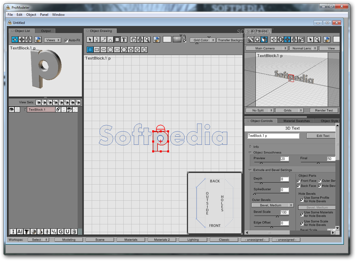The image size is (356, 261).
Task: Open the Views dropdown in Object List
Action: (53, 40)
